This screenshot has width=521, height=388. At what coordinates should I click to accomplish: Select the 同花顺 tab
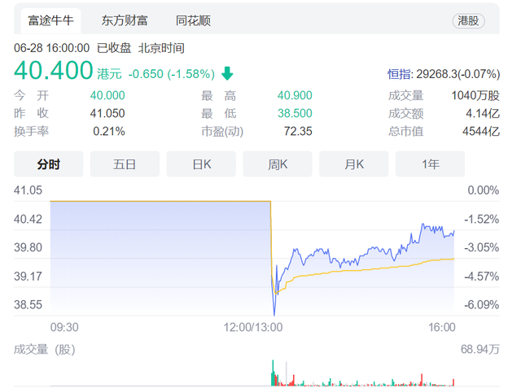click(x=193, y=20)
